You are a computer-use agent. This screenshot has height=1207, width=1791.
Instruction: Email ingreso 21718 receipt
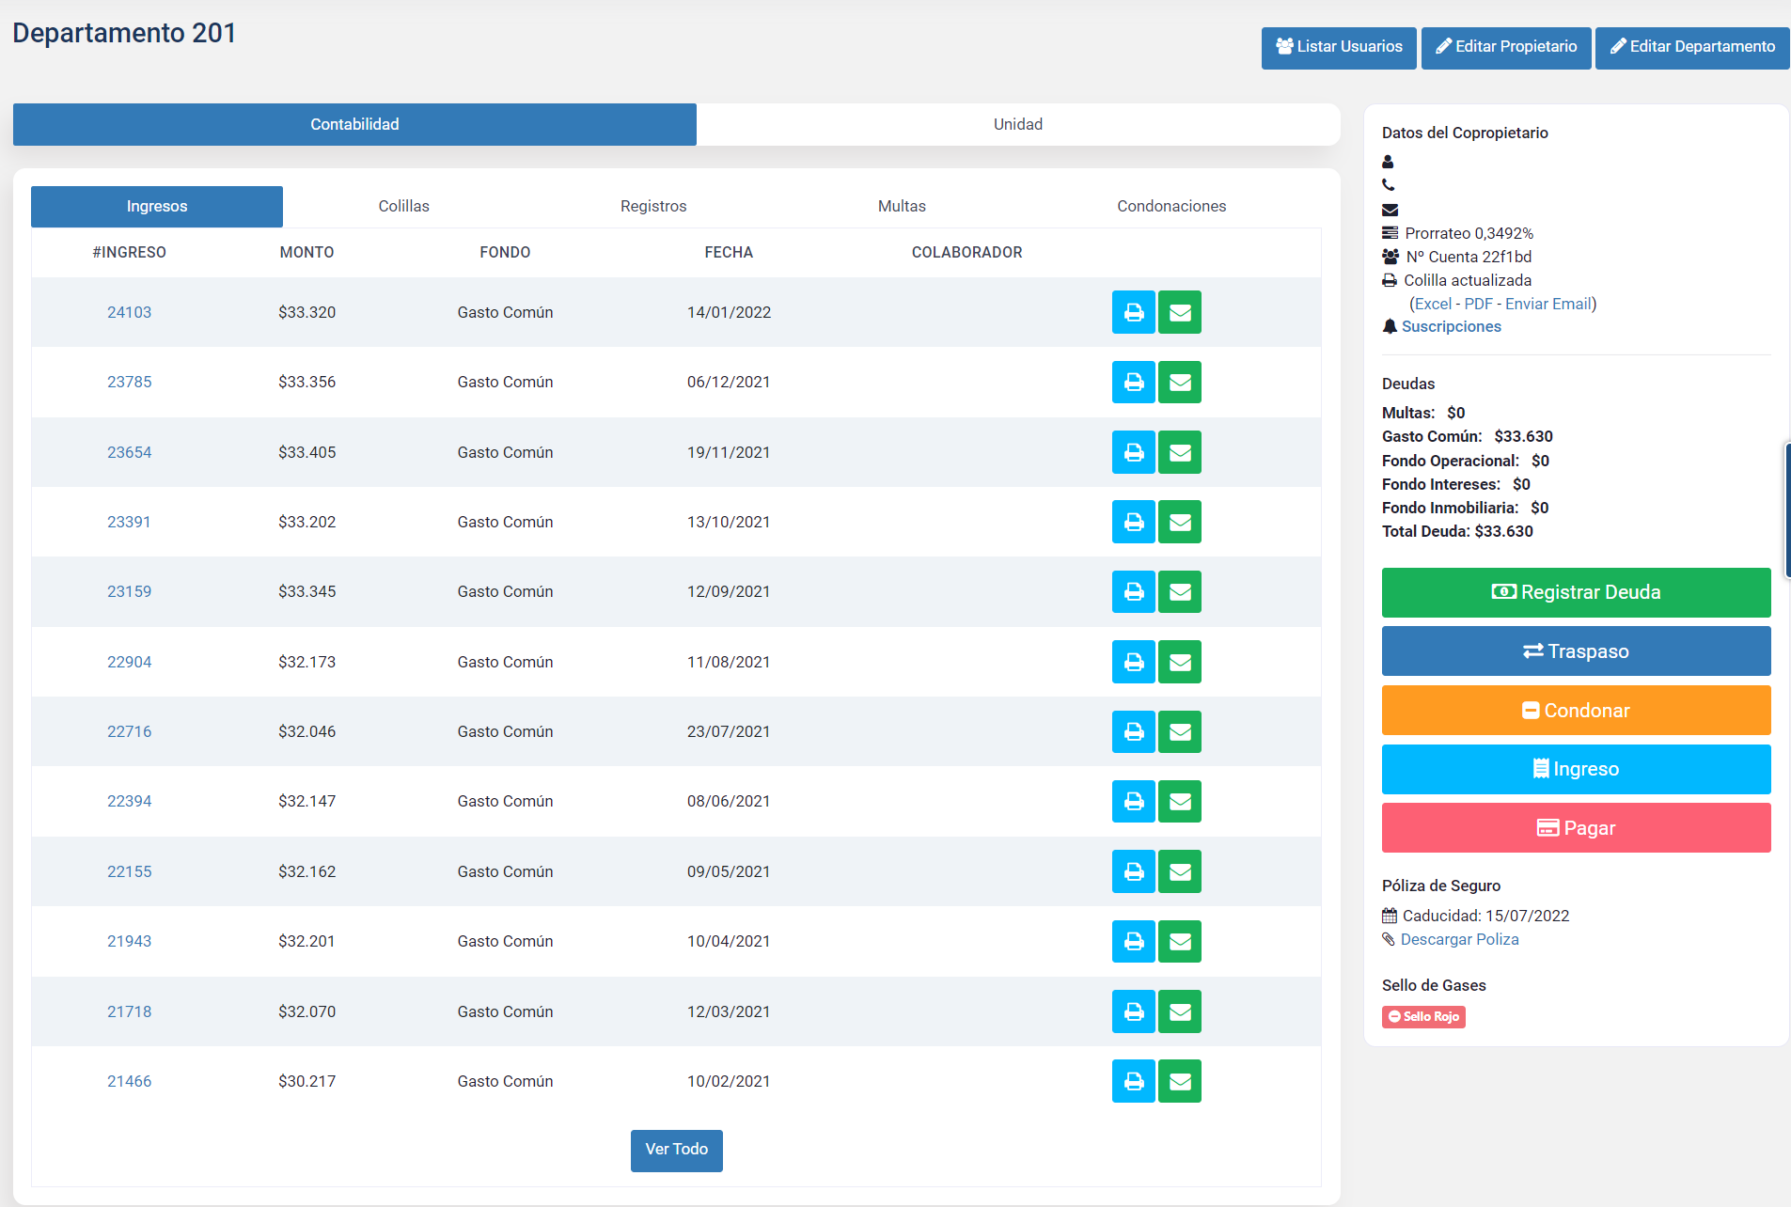pos(1180,1011)
